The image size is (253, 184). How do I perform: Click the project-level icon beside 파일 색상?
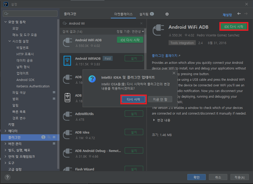pyautogui.click(x=54, y=92)
